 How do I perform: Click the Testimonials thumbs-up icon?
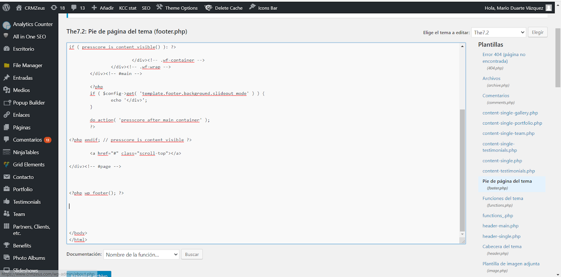6,202
